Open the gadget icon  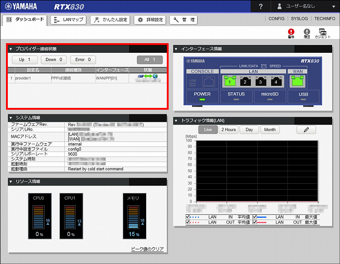(323, 34)
